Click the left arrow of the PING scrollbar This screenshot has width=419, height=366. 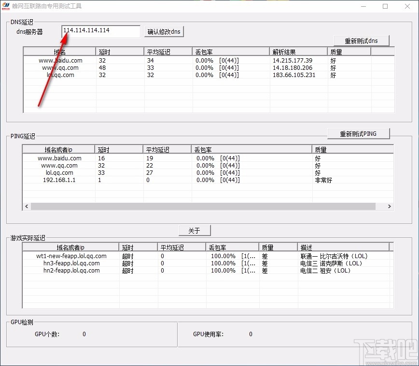tap(27, 206)
